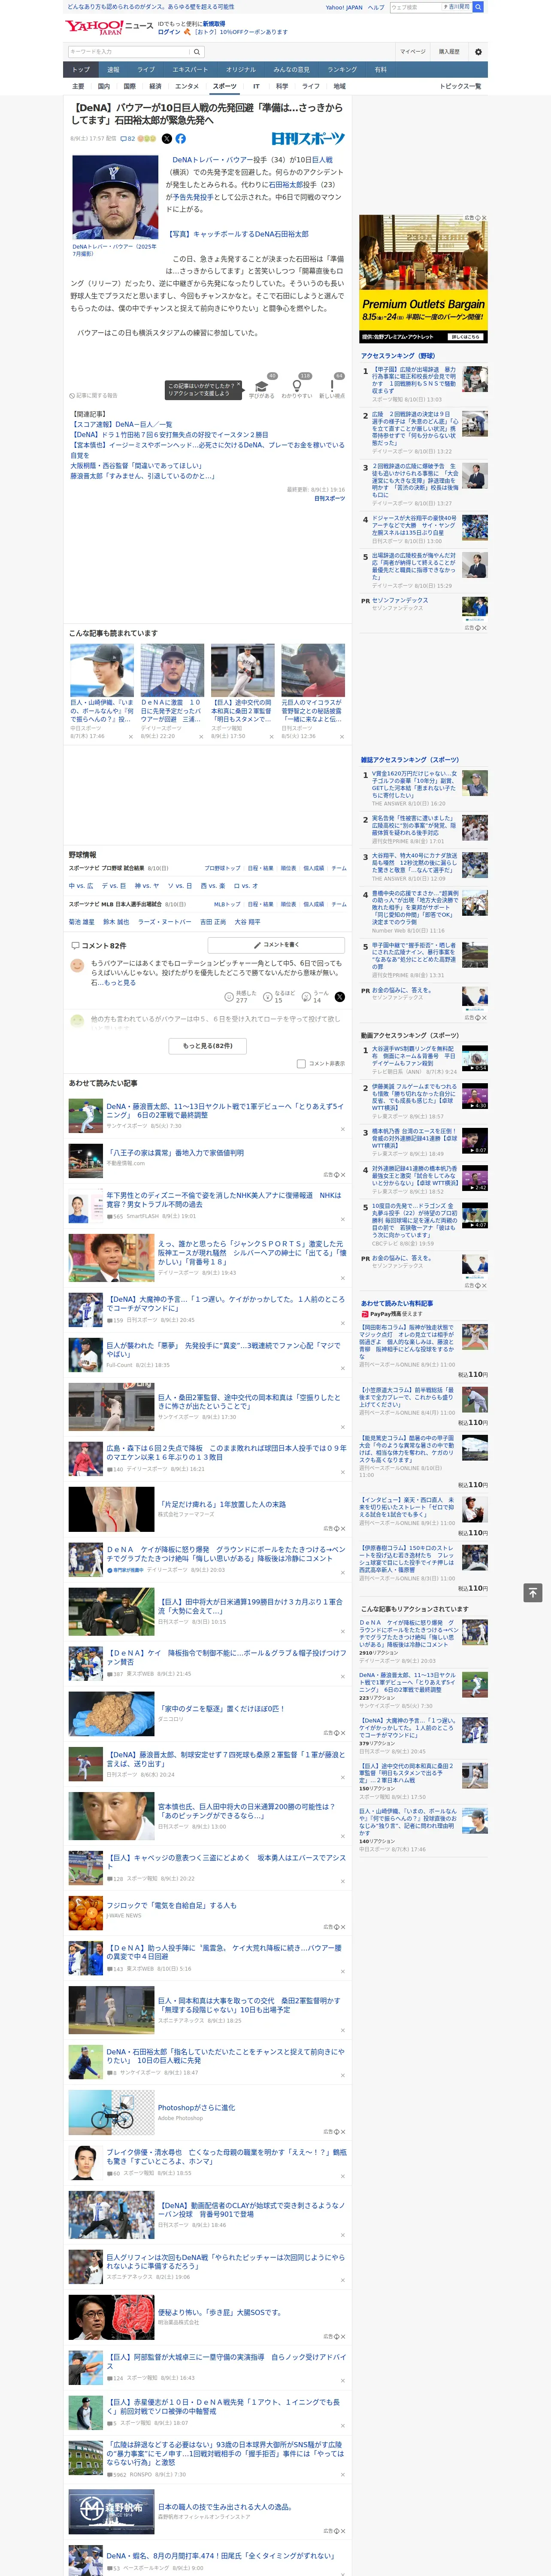The height and width of the screenshot is (2576, 551).
Task: Click the コメントを書く button
Action: click(x=276, y=944)
